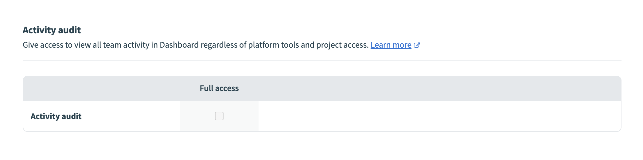Image resolution: width=643 pixels, height=160 pixels.
Task: Click the gray header bar right of Full access
Action: [430, 88]
